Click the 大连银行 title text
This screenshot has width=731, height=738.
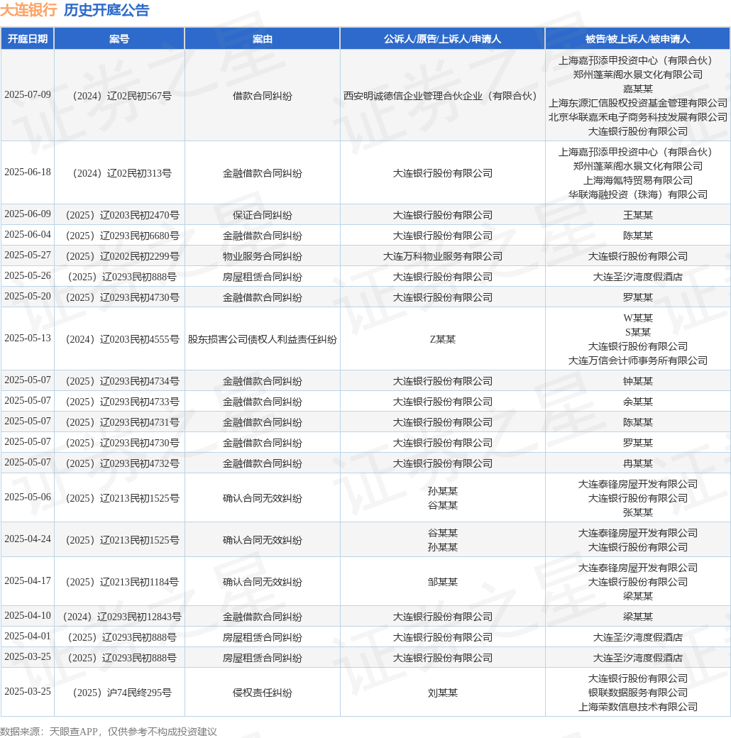point(28,10)
